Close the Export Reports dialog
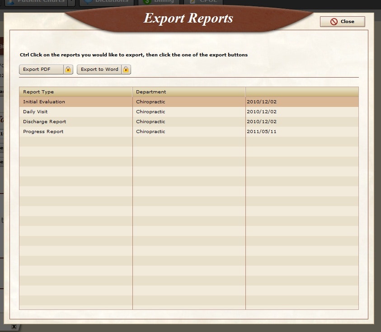Viewport: 381px width, 332px height. coord(343,22)
